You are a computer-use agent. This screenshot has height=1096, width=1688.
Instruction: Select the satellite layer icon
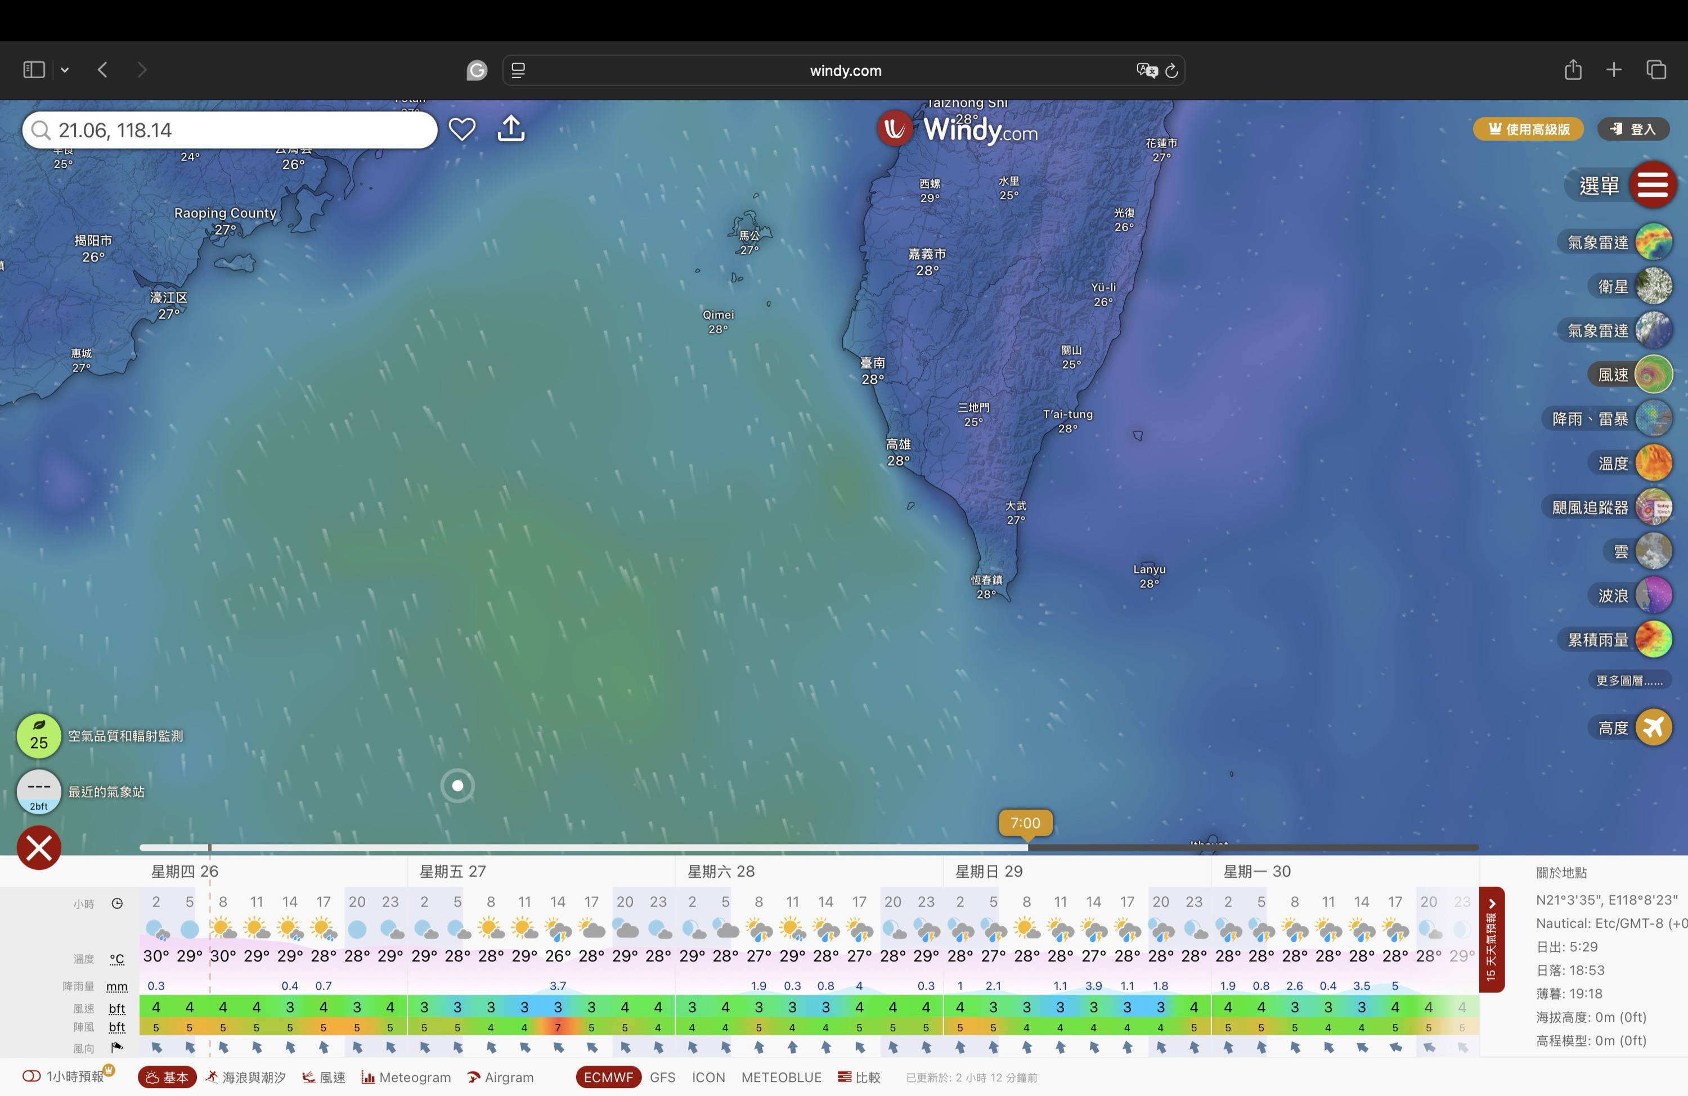[x=1653, y=286]
